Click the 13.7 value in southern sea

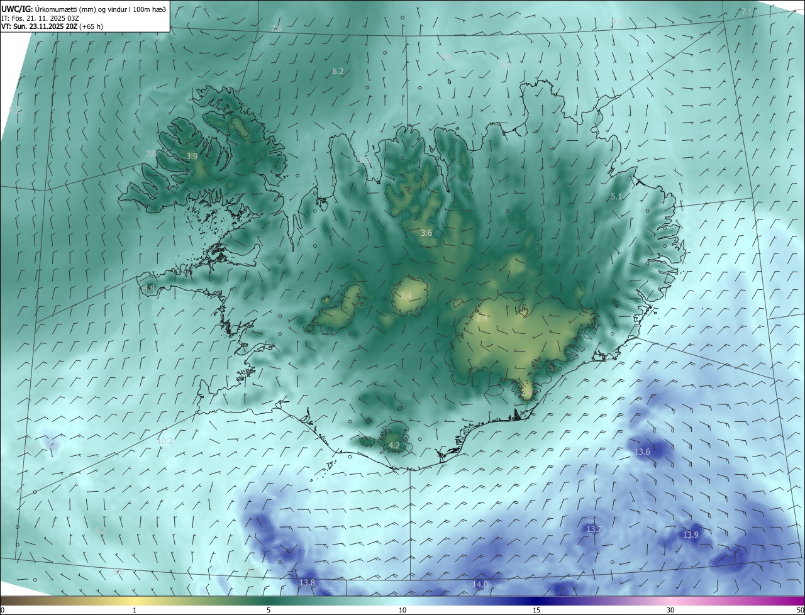tap(594, 529)
